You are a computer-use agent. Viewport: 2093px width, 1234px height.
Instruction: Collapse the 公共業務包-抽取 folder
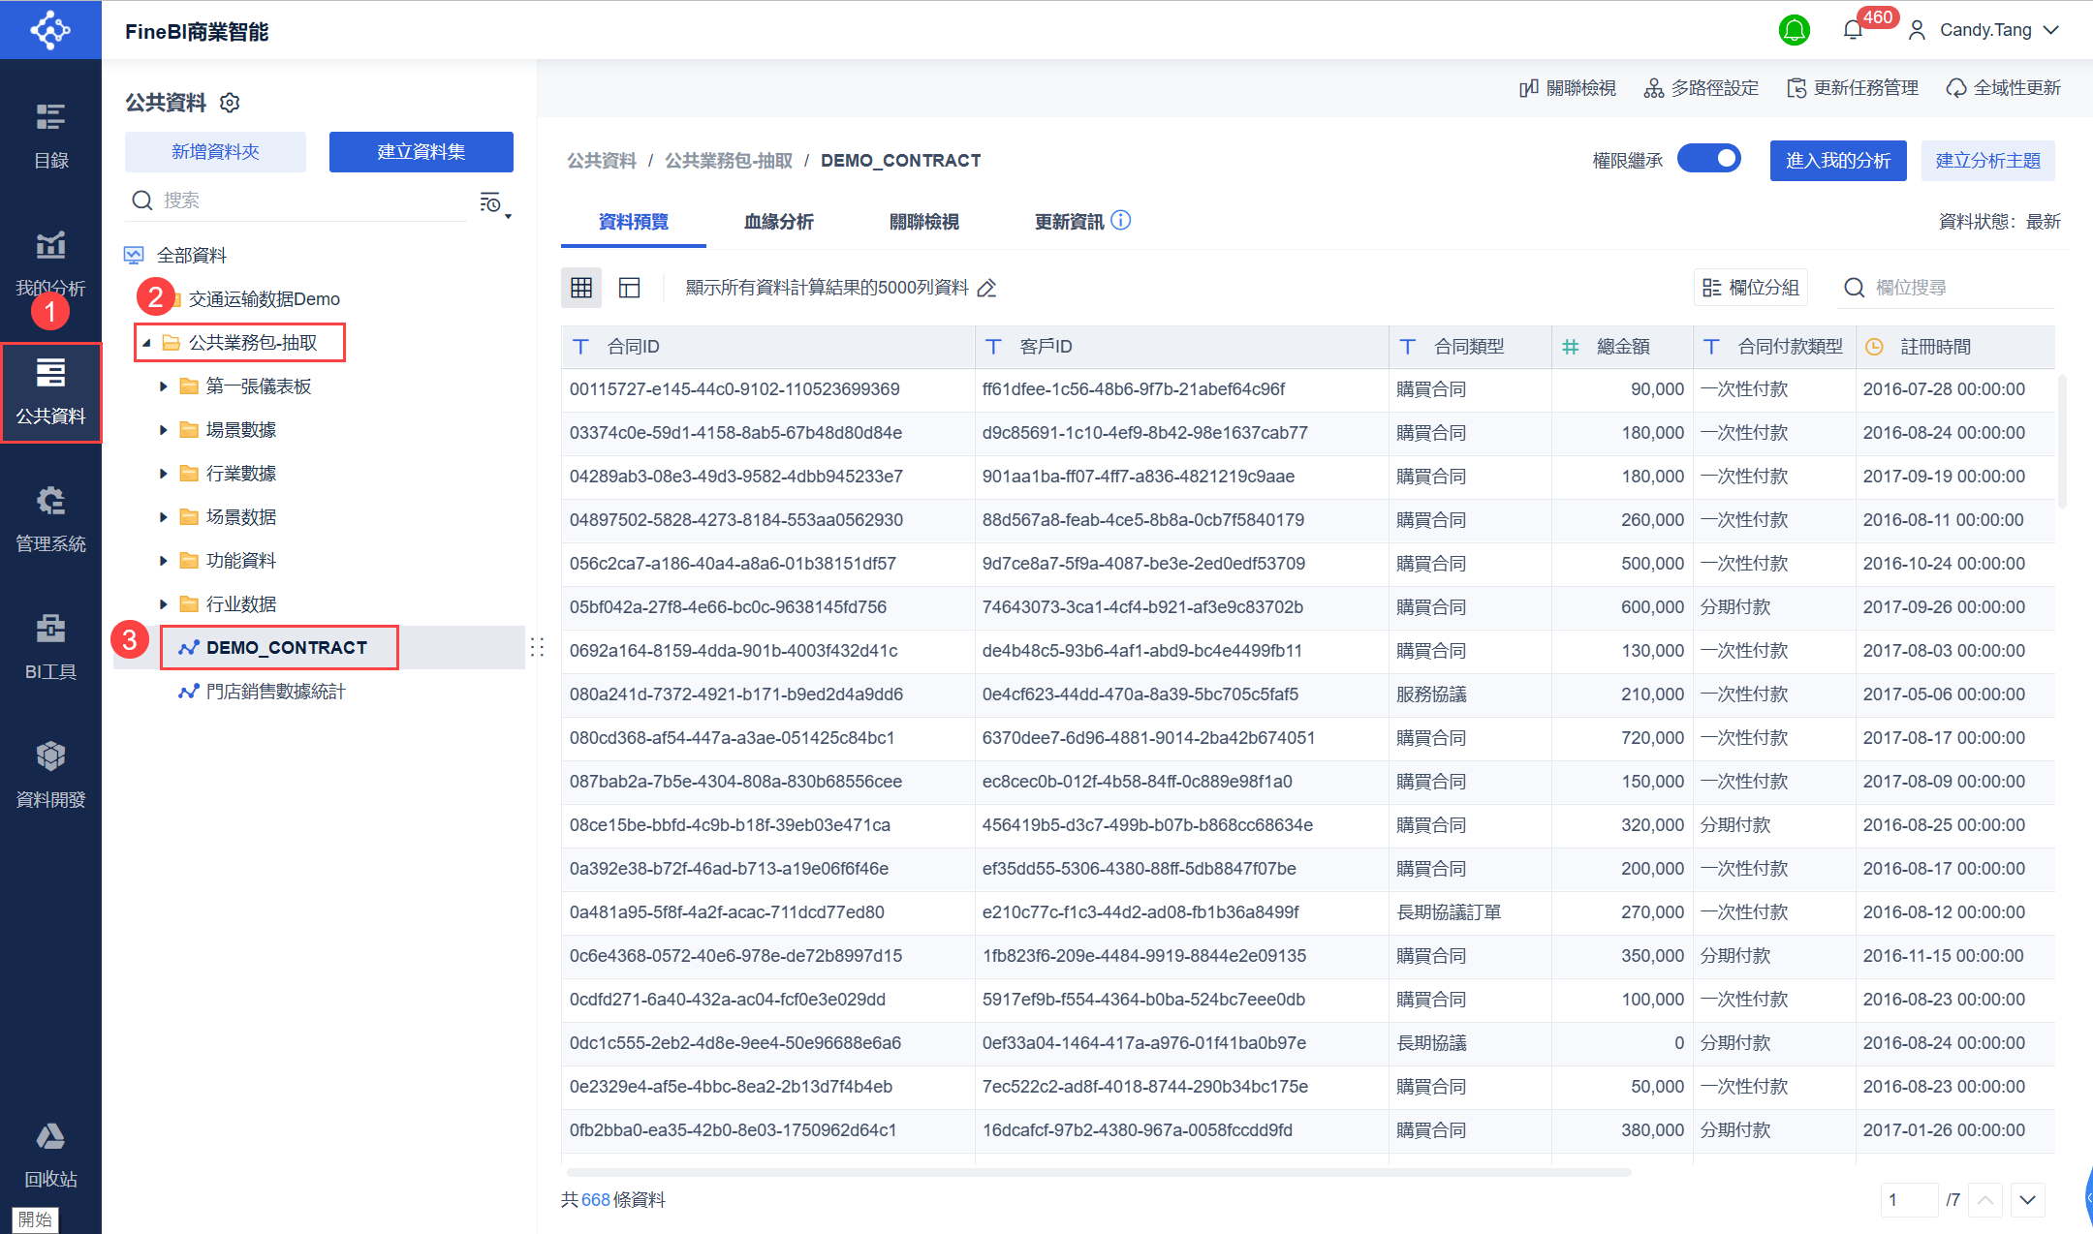tap(146, 343)
